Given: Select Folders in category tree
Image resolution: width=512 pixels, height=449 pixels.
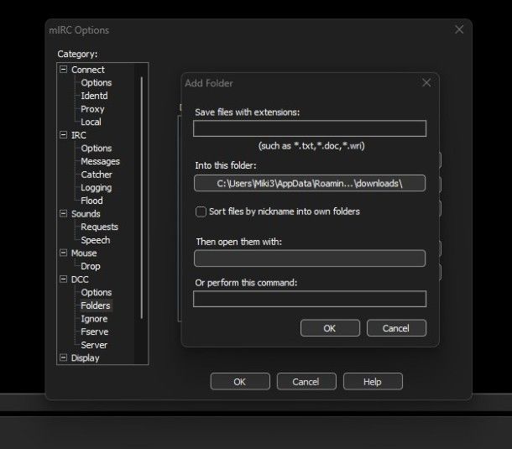Looking at the screenshot, I should [96, 305].
